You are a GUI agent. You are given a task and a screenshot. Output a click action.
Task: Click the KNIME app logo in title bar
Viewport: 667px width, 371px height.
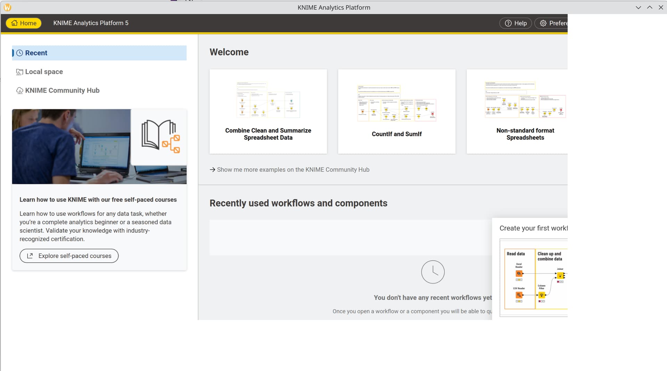[7, 7]
